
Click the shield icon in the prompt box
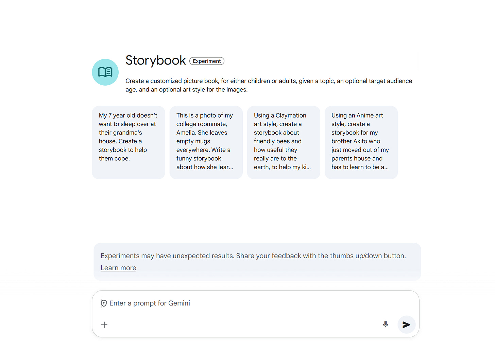coord(104,303)
